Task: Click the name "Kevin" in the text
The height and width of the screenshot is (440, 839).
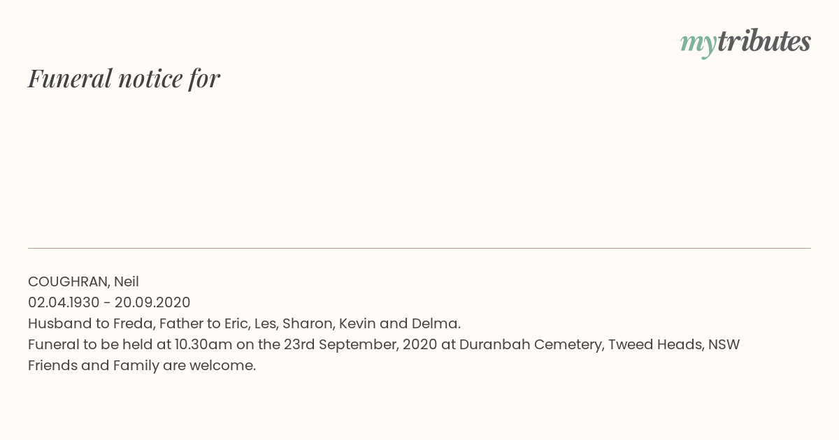Action: click(358, 323)
